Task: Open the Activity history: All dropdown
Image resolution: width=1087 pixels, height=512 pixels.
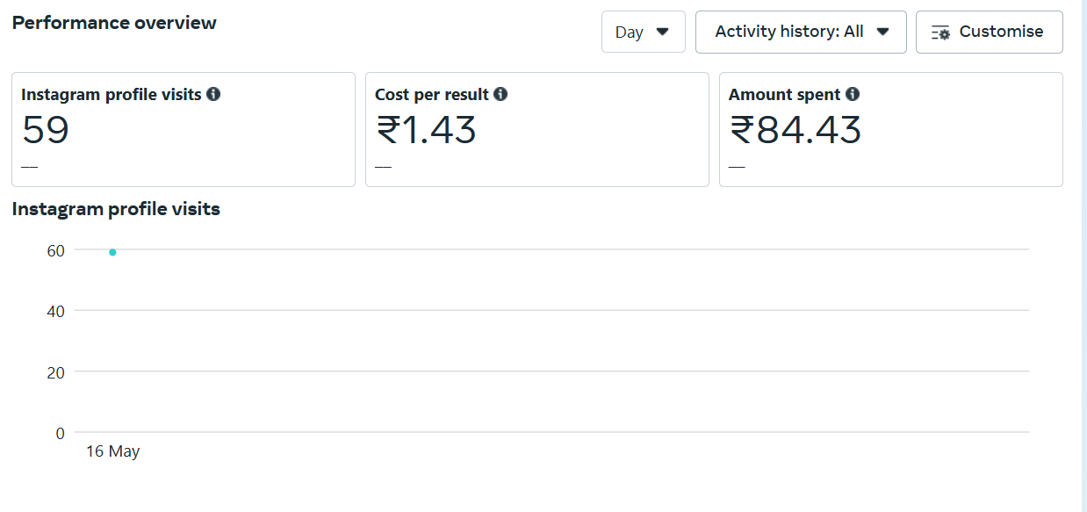Action: coord(801,32)
